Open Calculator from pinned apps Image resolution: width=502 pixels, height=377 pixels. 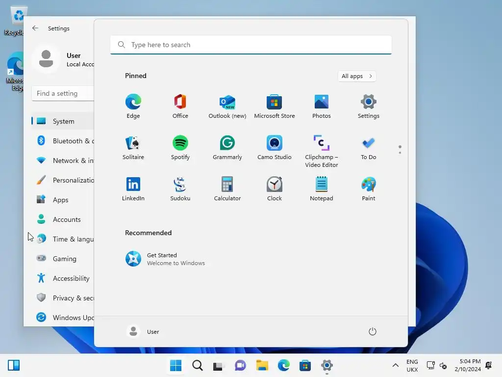(x=227, y=189)
